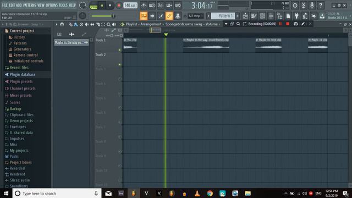Toggle loop recording icon
352x198 pixels.
tap(178, 5)
